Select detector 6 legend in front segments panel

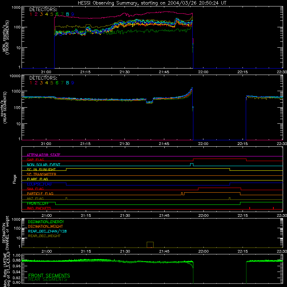[x=57, y=14]
